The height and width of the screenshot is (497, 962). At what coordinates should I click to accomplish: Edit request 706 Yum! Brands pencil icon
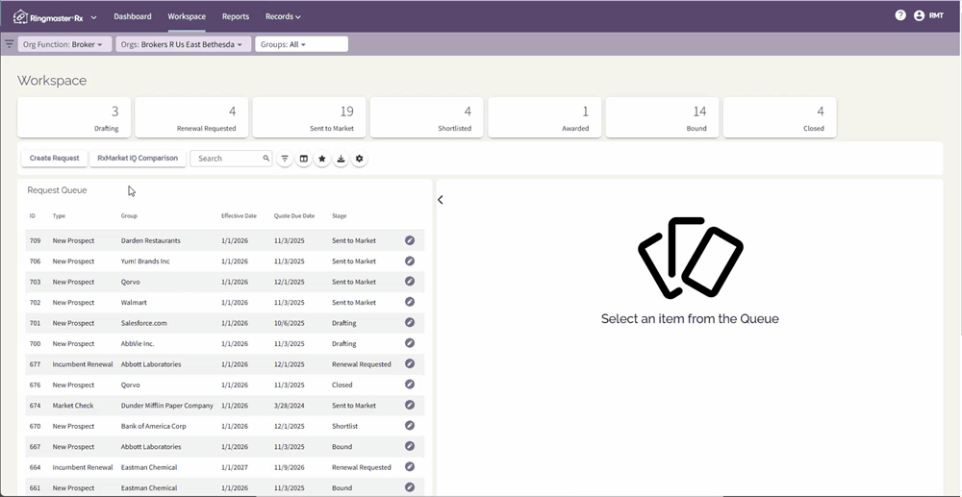pos(410,261)
